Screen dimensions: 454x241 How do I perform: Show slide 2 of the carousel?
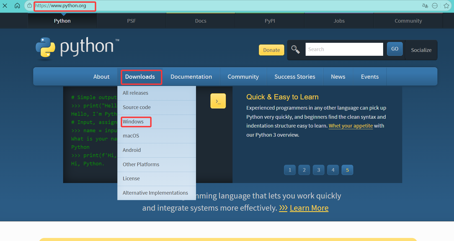click(304, 170)
